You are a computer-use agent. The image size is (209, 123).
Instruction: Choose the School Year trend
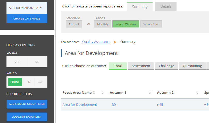(x=151, y=24)
